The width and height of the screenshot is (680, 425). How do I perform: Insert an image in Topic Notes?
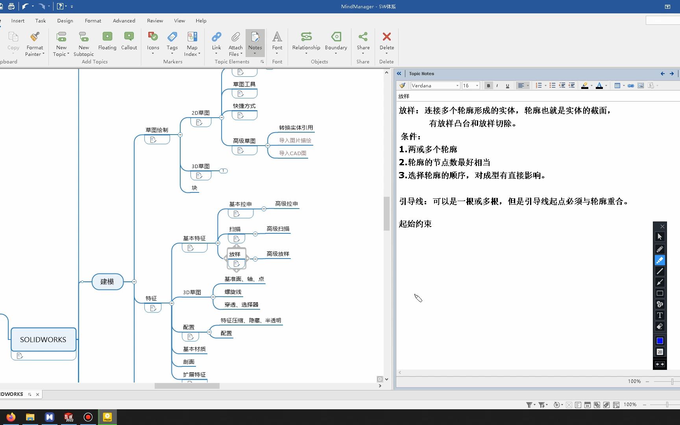(641, 85)
